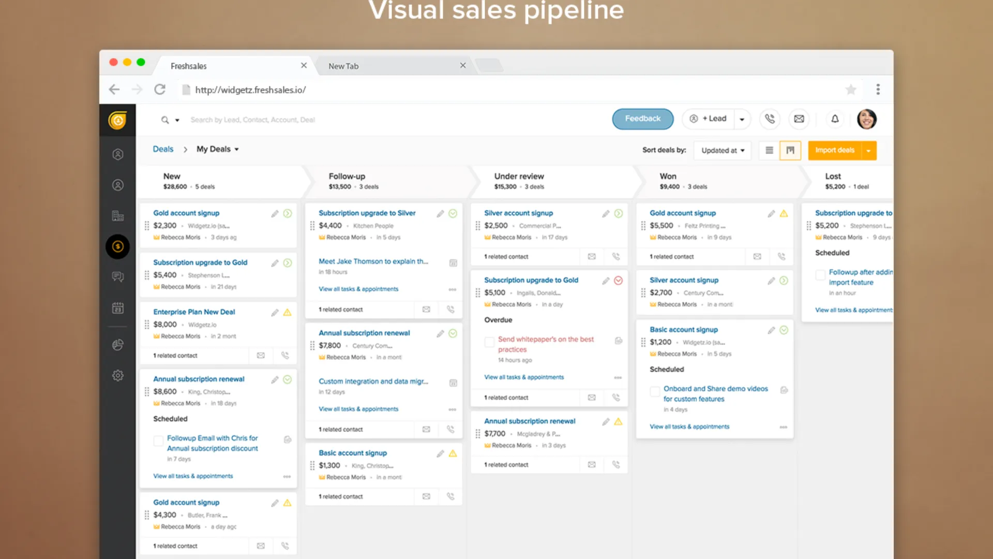Image resolution: width=993 pixels, height=559 pixels.
Task: Switch to list view icon
Action: tap(769, 151)
